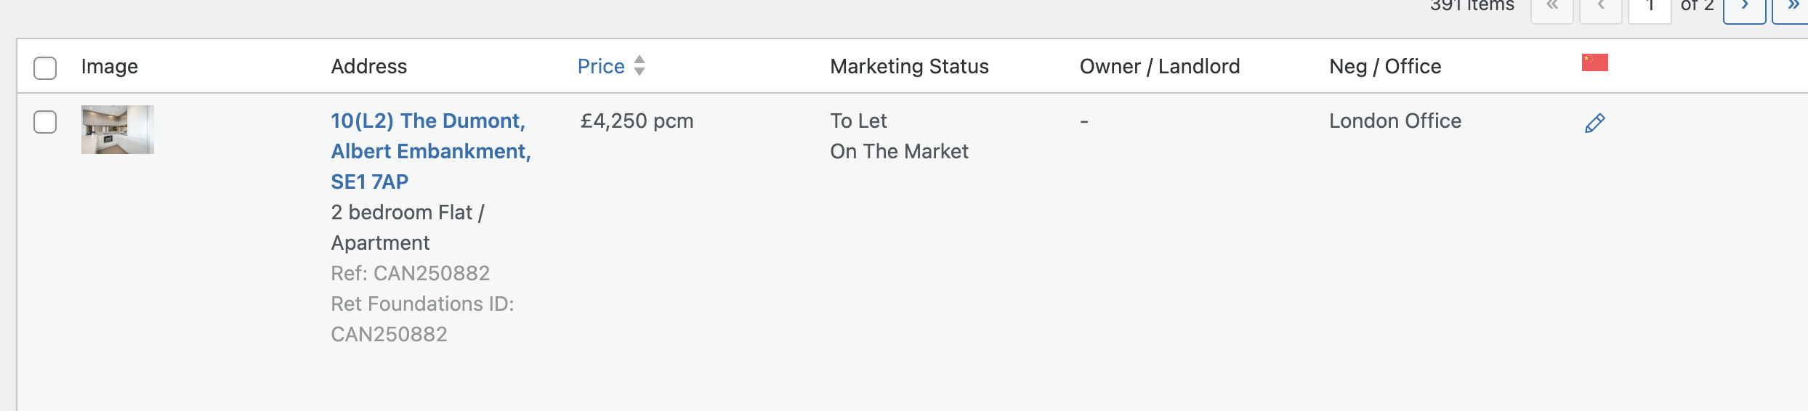Click the Image column header
Image resolution: width=1808 pixels, height=411 pixels.
coord(110,66)
